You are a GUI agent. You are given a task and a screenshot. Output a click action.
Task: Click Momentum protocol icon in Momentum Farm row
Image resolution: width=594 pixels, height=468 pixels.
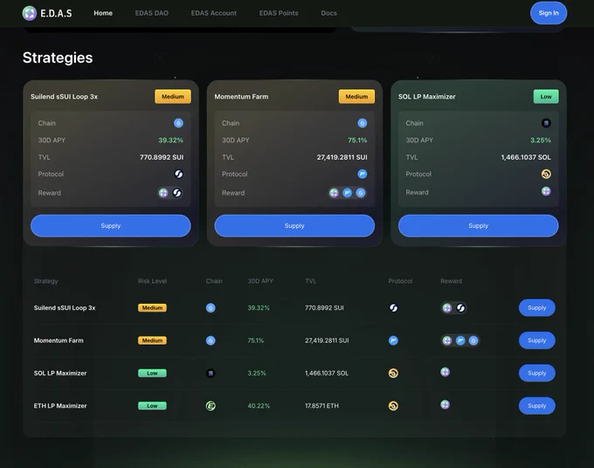[393, 341]
